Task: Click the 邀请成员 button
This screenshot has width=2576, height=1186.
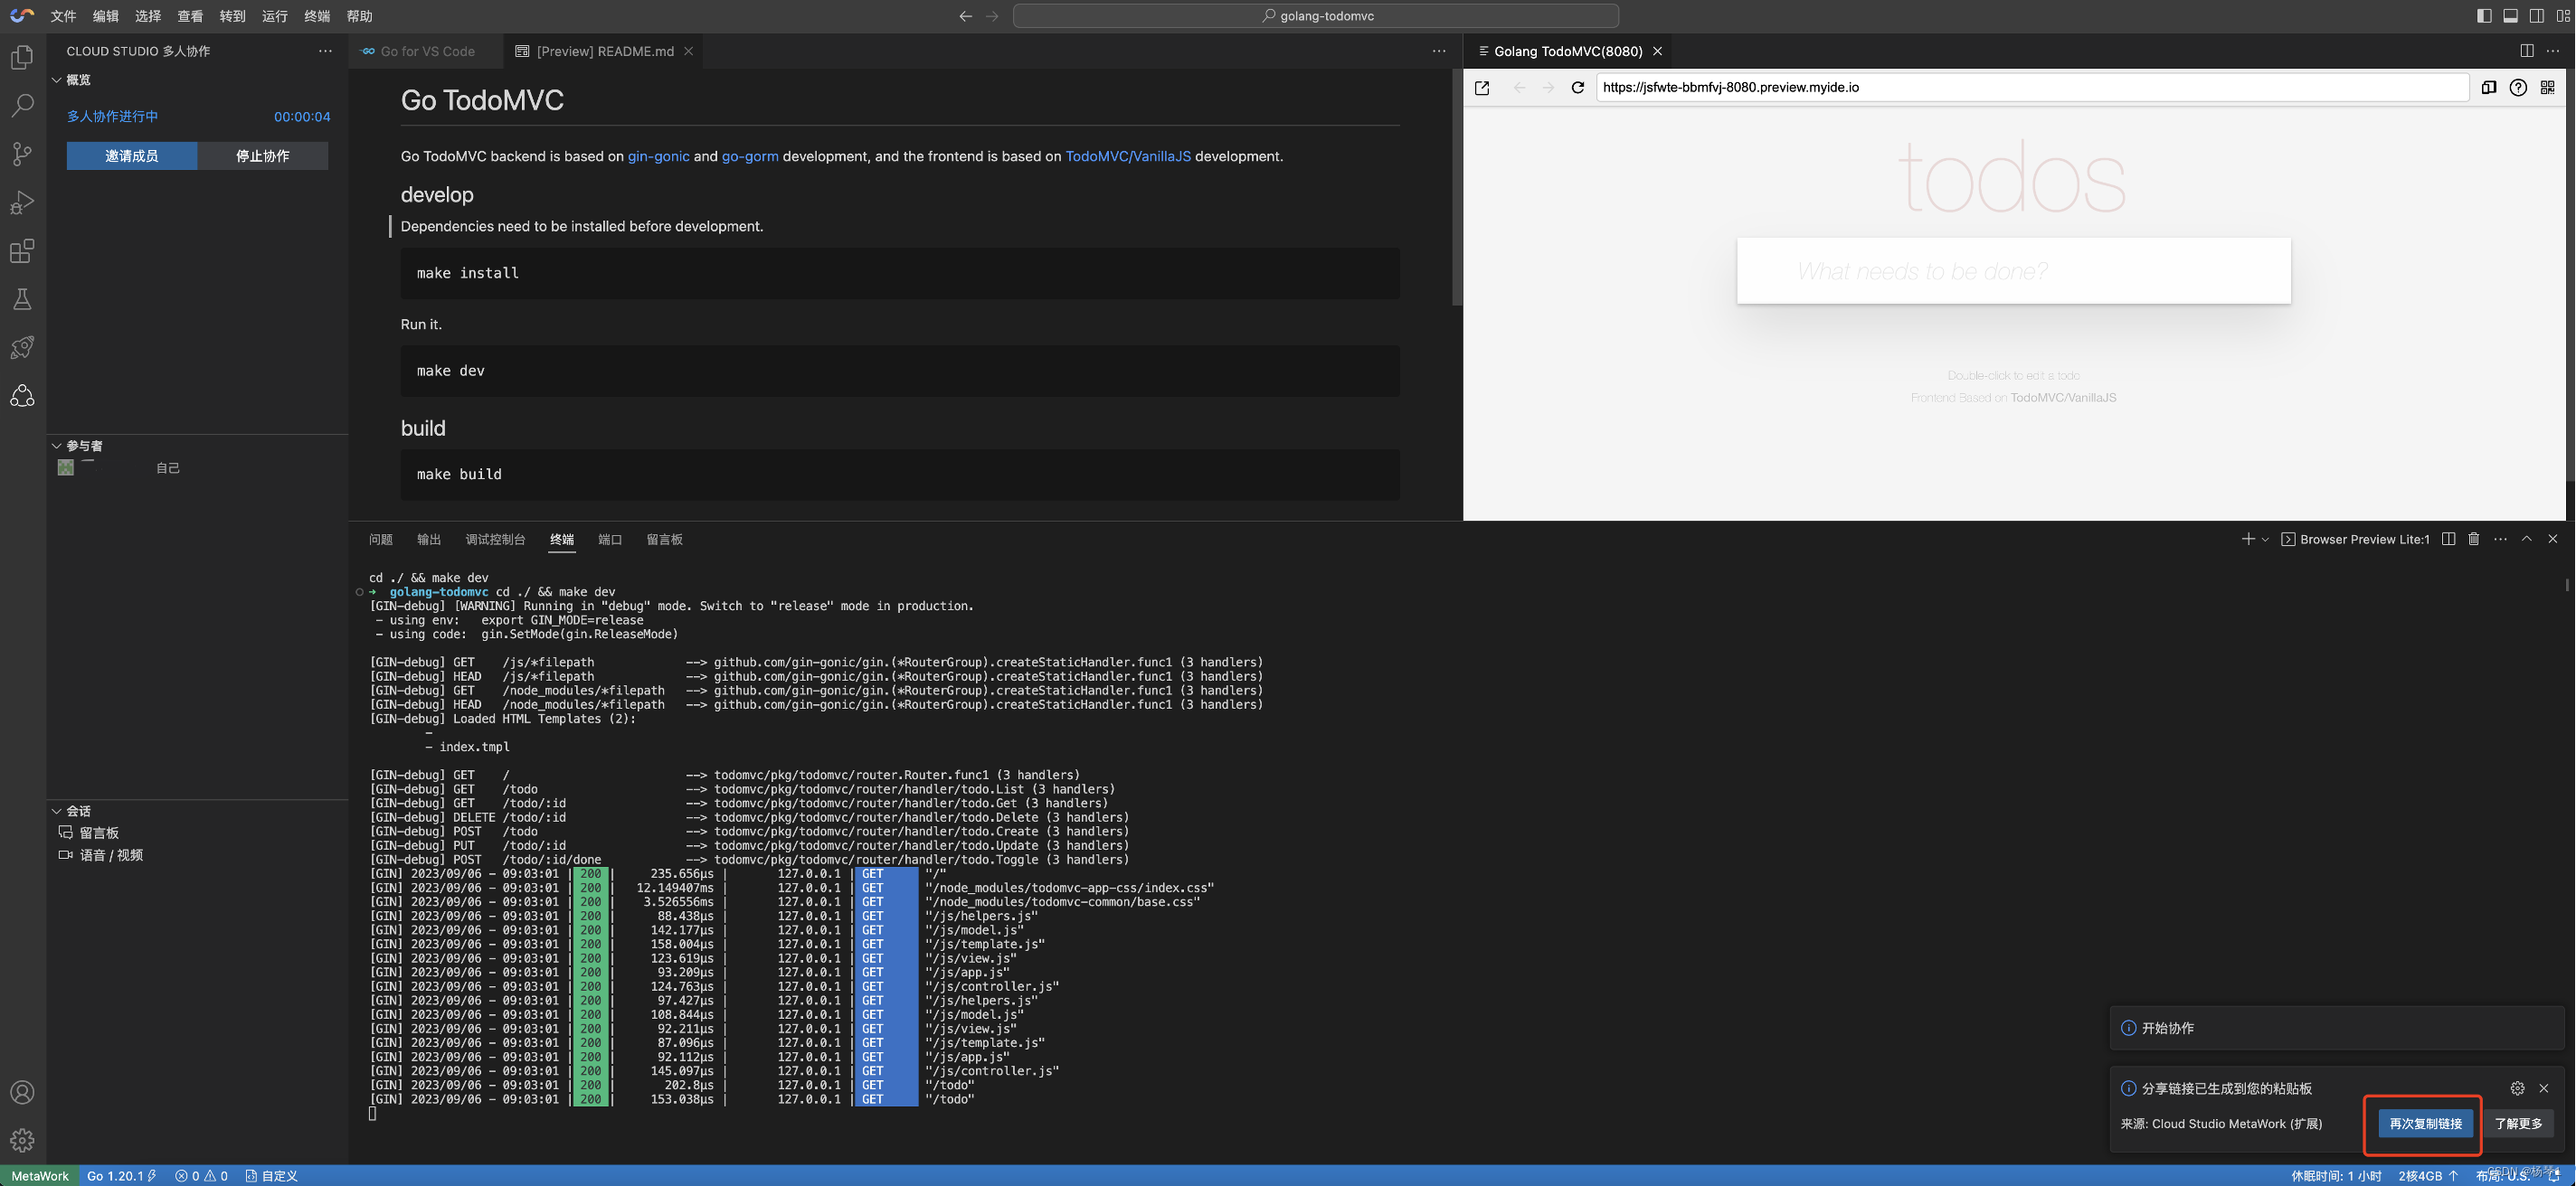Action: click(x=131, y=155)
